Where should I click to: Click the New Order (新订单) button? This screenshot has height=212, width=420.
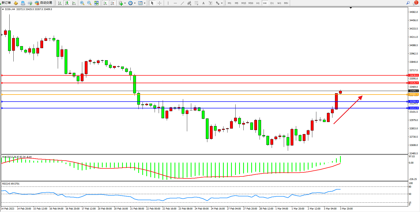[6, 3]
